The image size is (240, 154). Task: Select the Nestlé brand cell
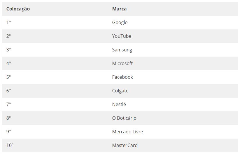pos(119,104)
